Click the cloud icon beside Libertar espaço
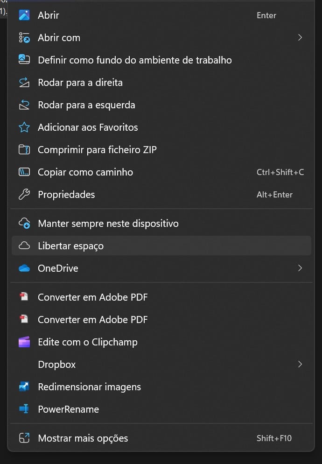The image size is (322, 464). pyautogui.click(x=24, y=246)
